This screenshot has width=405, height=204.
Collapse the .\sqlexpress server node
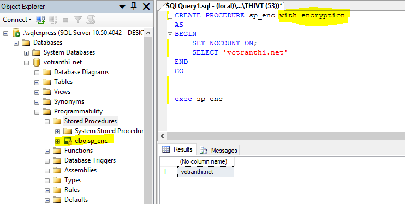5,33
